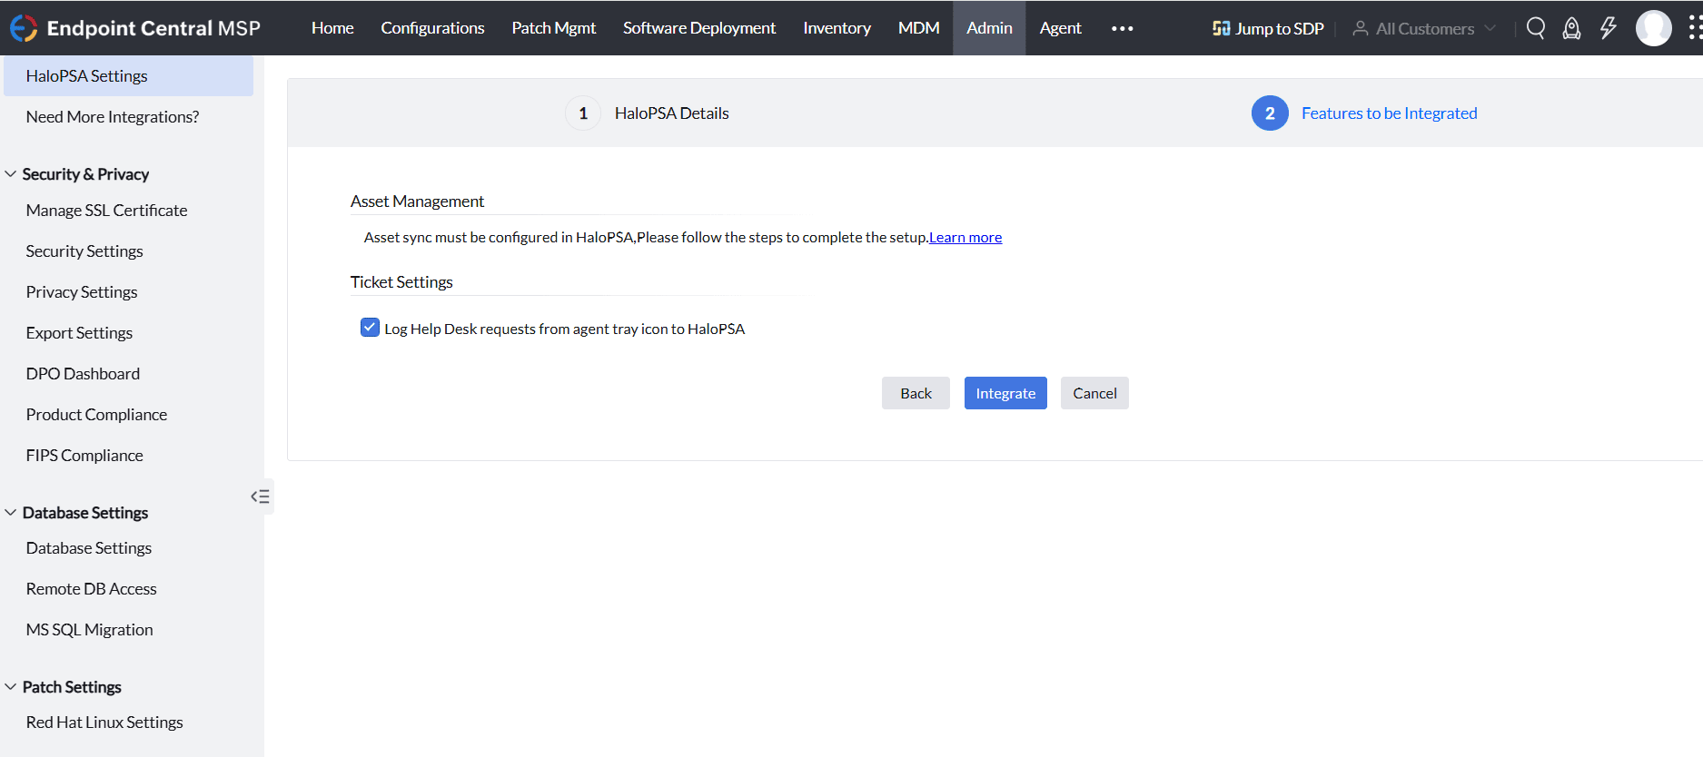The height and width of the screenshot is (757, 1703).
Task: Collapse the sidebar with the toggle icon
Action: pyautogui.click(x=261, y=496)
